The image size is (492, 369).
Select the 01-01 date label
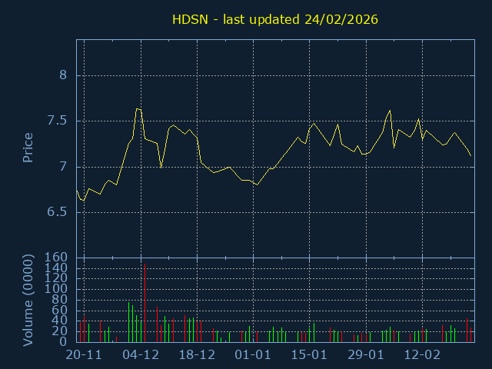point(253,355)
